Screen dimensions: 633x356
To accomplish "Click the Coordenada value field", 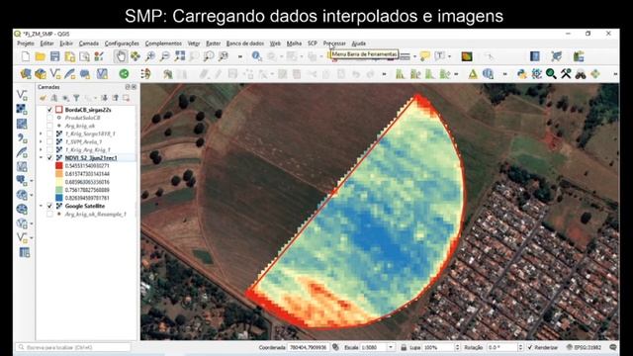I will (308, 347).
